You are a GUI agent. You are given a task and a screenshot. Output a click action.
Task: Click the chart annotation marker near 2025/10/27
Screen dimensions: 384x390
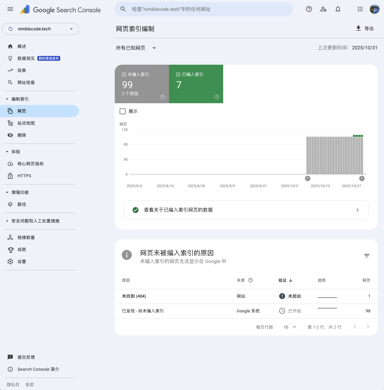tap(362, 178)
